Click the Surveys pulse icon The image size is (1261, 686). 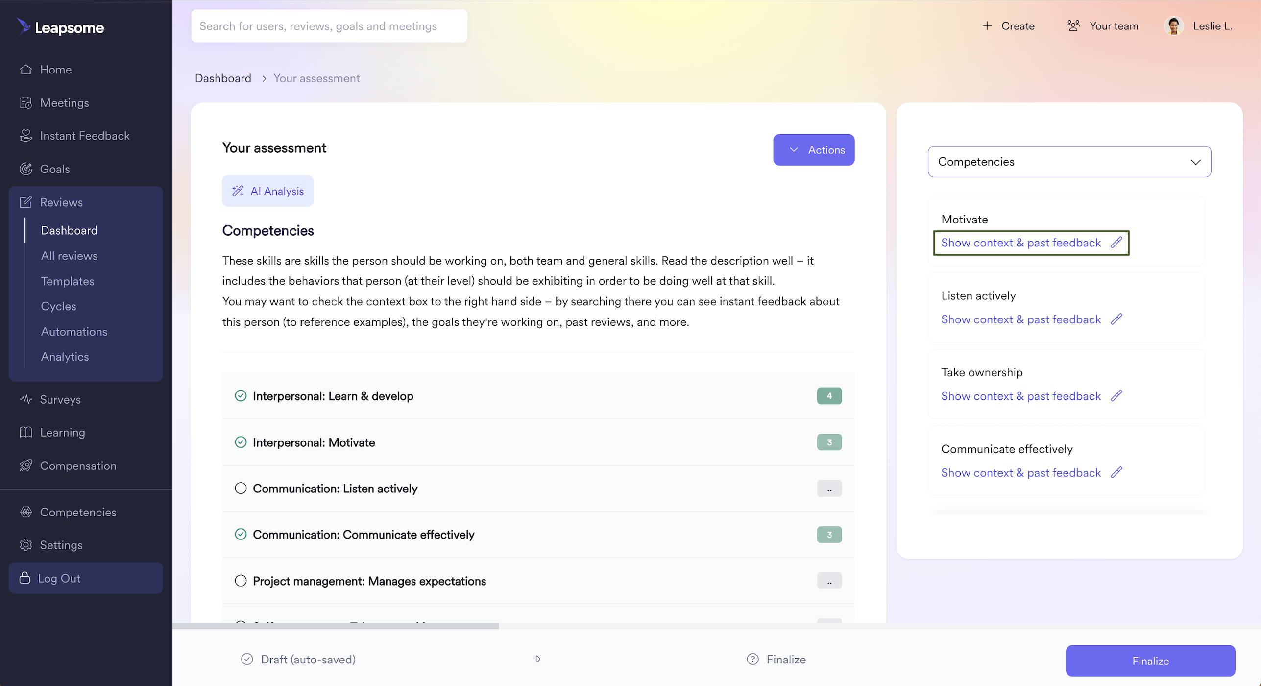(25, 399)
